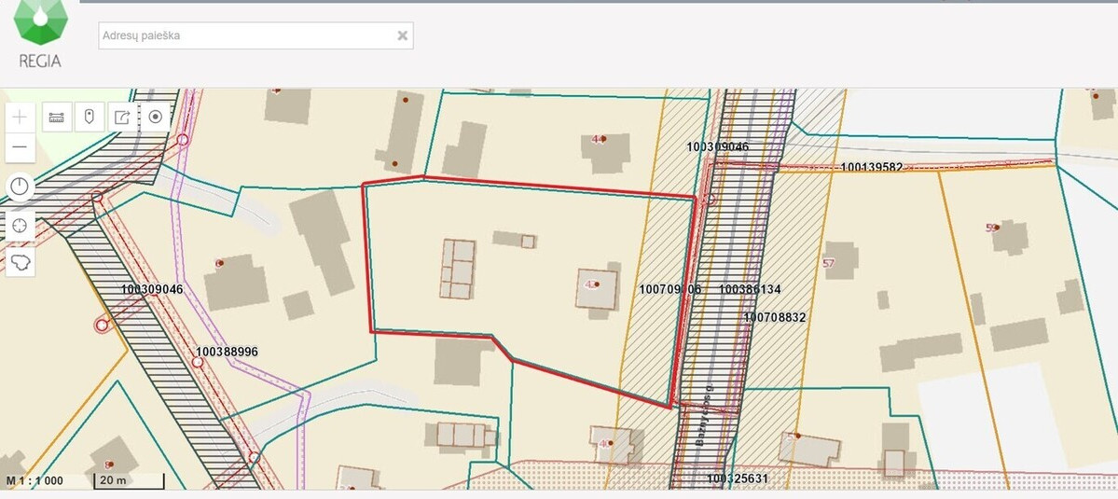Click label 100325631 near the bottom
Viewport: 1118px width, 499px height.
click(x=738, y=478)
